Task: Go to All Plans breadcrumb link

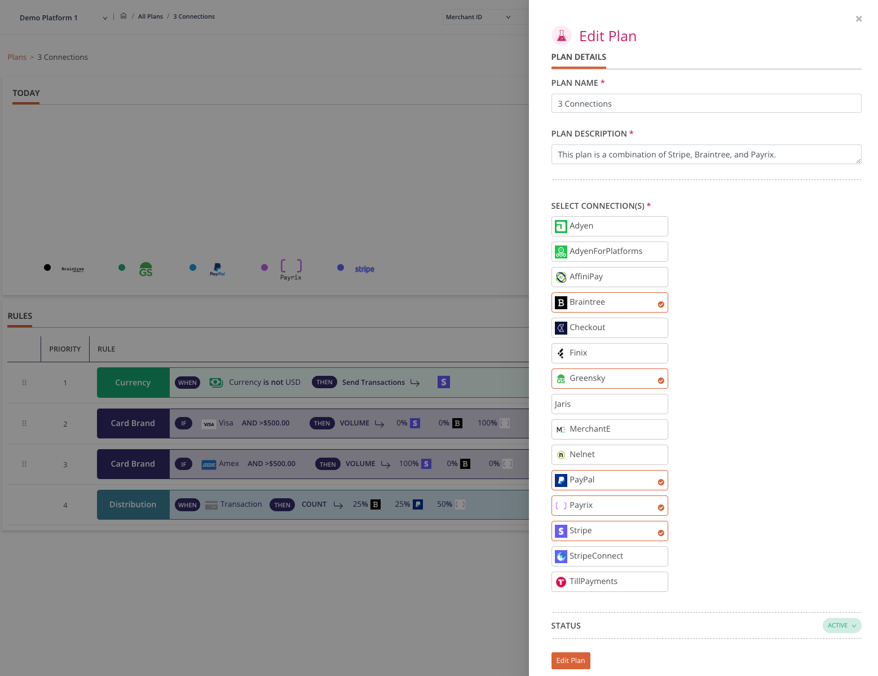Action: coord(151,16)
